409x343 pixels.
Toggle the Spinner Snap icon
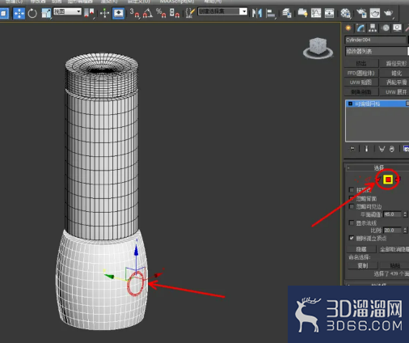[x=175, y=13]
